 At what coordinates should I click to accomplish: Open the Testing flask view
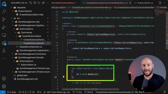click(4, 51)
